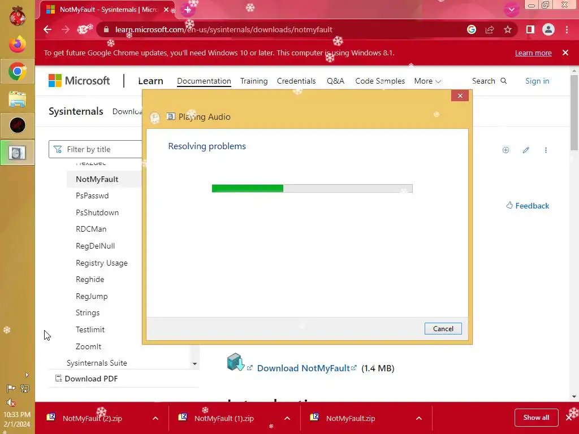
Task: Share this page via share icon
Action: [490, 29]
